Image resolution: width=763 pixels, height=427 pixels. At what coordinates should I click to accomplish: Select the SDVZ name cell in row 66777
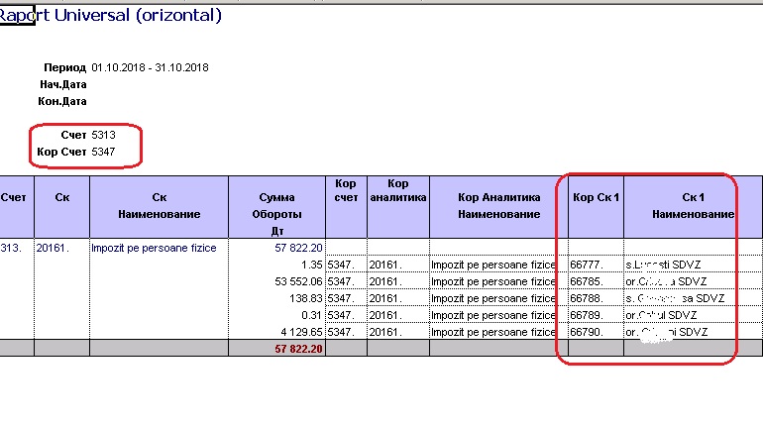pyautogui.click(x=693, y=265)
